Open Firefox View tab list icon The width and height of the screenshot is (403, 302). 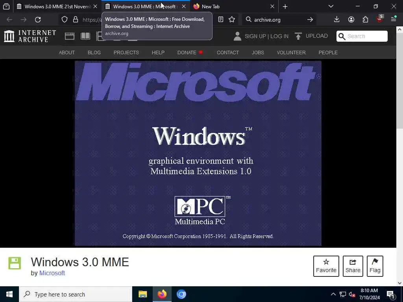(x=6, y=6)
